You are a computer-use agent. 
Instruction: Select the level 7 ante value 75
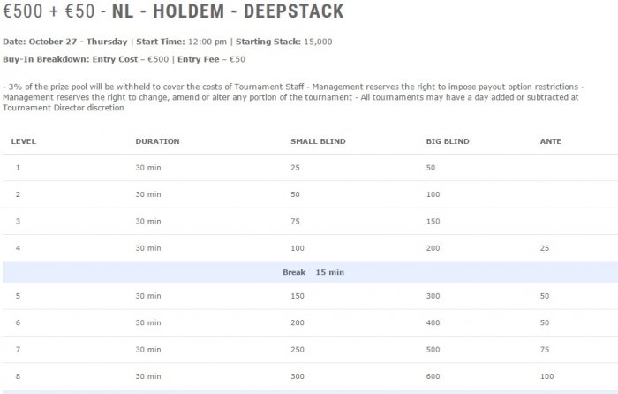coord(545,350)
